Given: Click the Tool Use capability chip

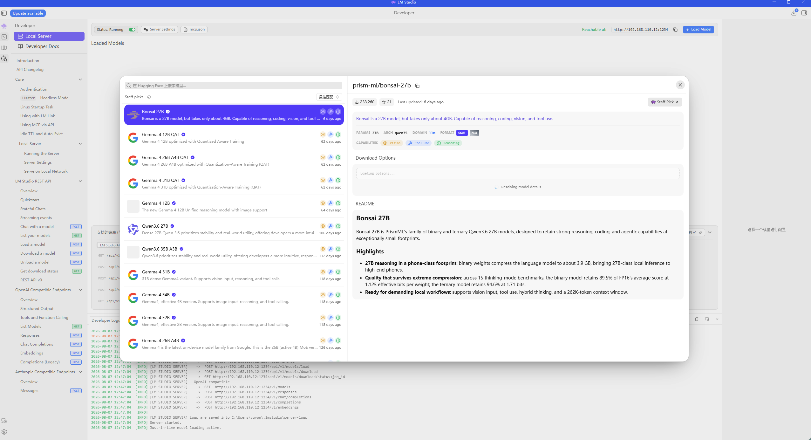Looking at the screenshot, I should tap(419, 143).
